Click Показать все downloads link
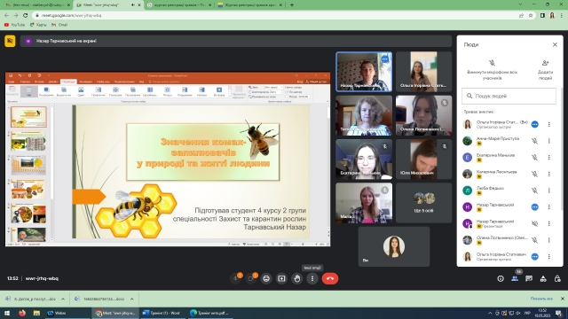Image resolution: width=568 pixels, height=319 pixels. point(541,299)
